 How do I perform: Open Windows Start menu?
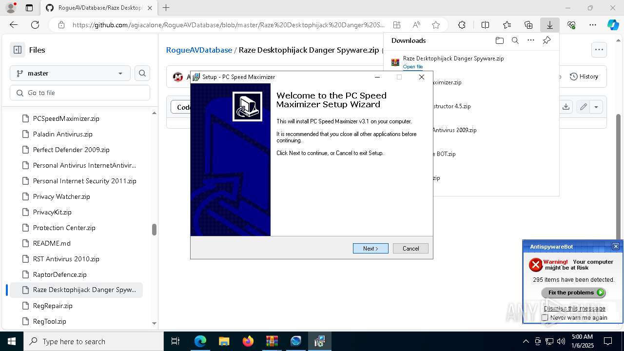coord(12,341)
